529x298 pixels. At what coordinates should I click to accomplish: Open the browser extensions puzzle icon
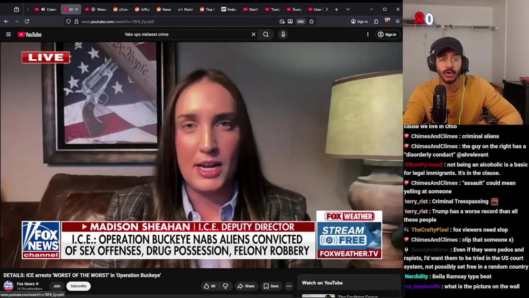pyautogui.click(x=376, y=22)
